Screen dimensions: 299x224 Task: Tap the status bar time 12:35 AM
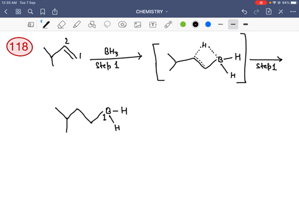pyautogui.click(x=9, y=2)
